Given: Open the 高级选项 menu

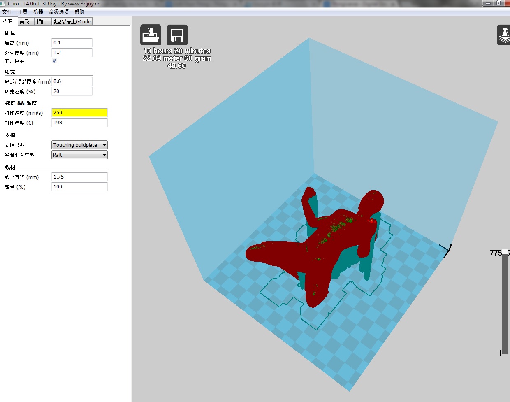Looking at the screenshot, I should (x=59, y=12).
